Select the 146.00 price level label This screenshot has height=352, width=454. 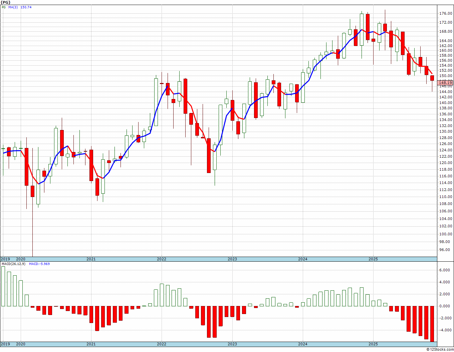[446, 86]
